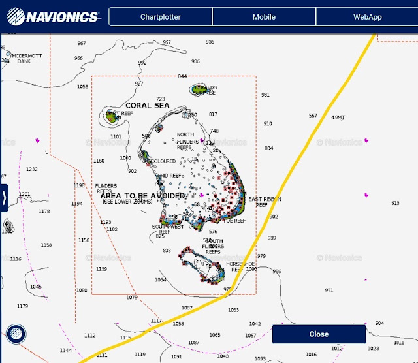Click depth sounding 984
Viewport: 418px width, 363px height.
tap(379, 323)
